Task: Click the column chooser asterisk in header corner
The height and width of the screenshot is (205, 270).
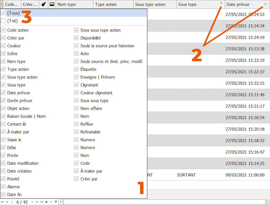Action: [x=2, y=4]
